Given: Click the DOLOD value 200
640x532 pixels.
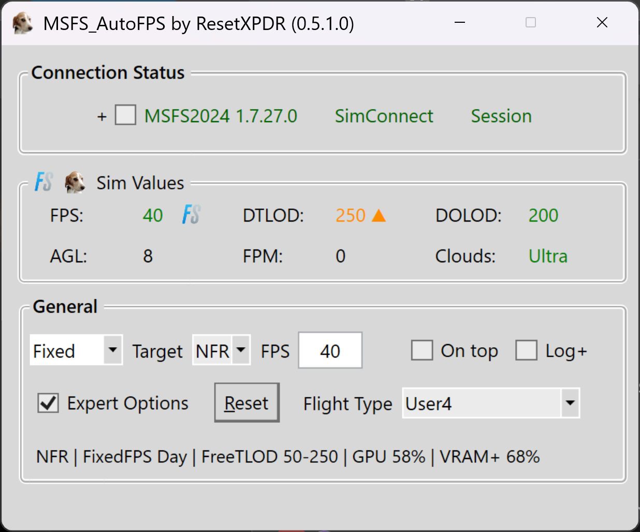Looking at the screenshot, I should click(543, 215).
